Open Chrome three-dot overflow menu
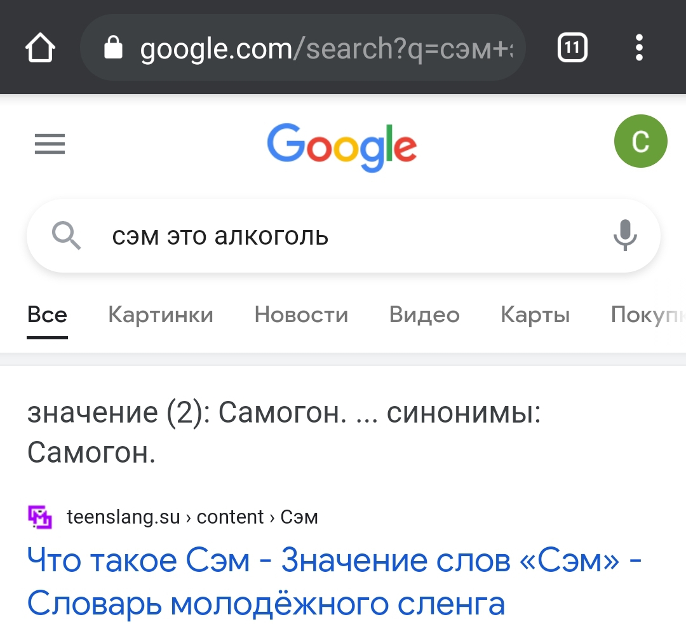Image resolution: width=686 pixels, height=624 pixels. click(x=639, y=48)
